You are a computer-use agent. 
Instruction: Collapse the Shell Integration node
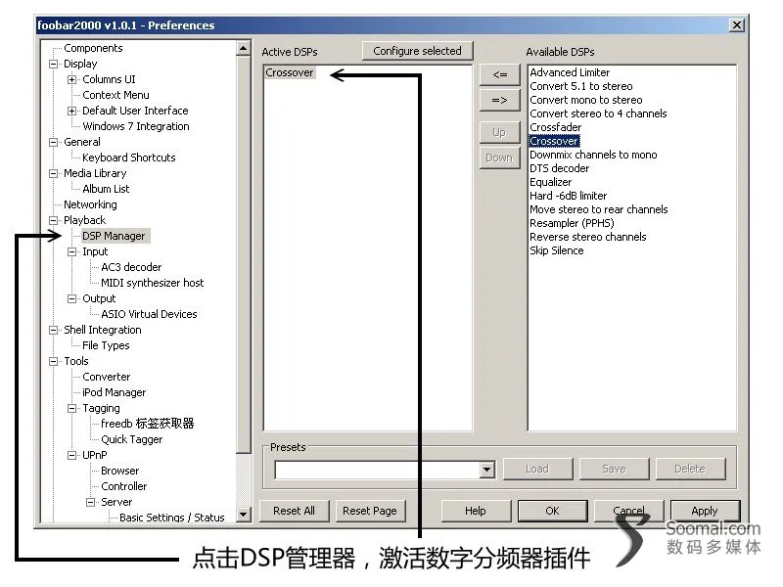click(54, 330)
